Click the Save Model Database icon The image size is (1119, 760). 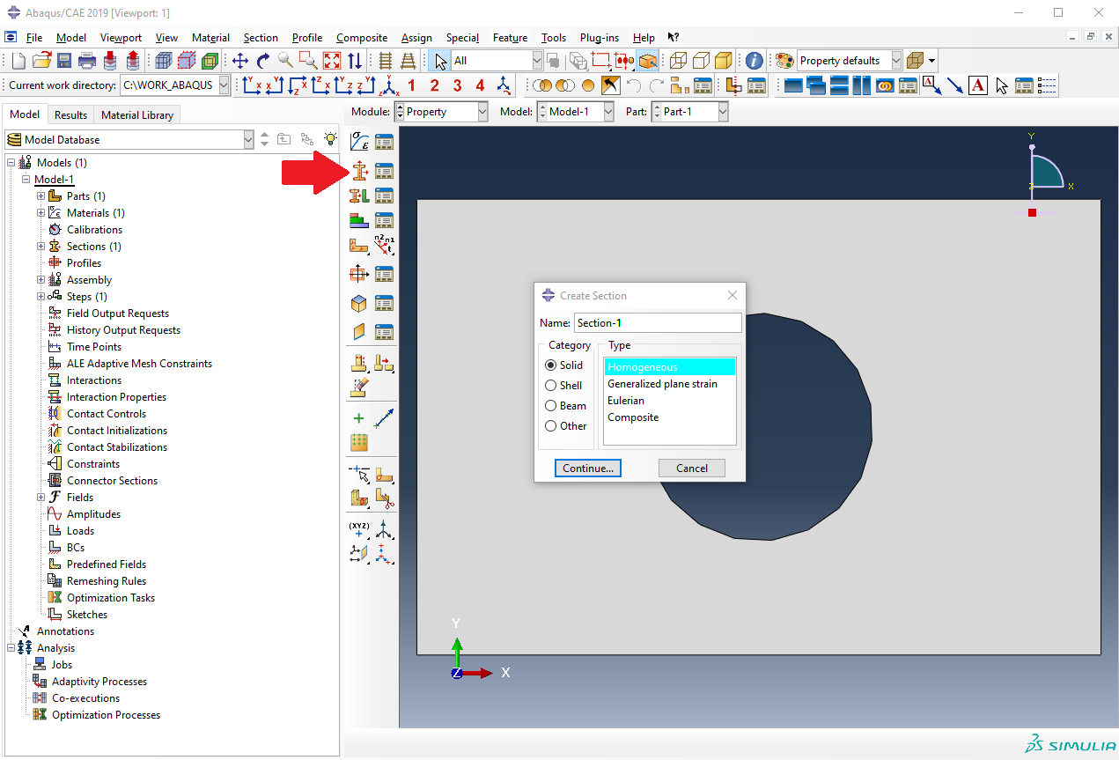tap(64, 61)
